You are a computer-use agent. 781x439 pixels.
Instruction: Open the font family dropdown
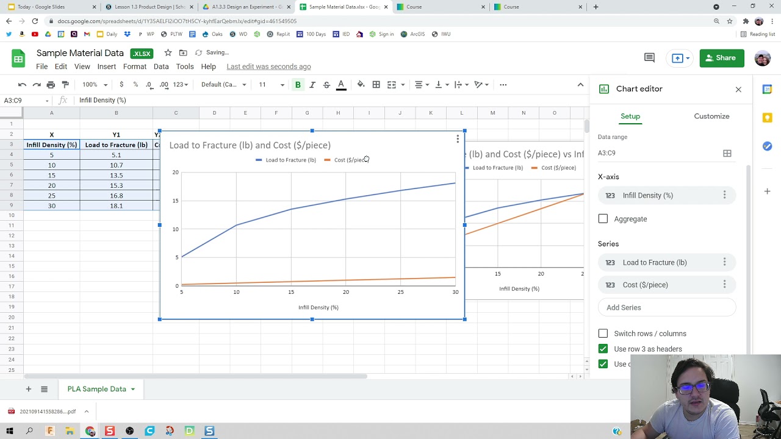pyautogui.click(x=223, y=85)
